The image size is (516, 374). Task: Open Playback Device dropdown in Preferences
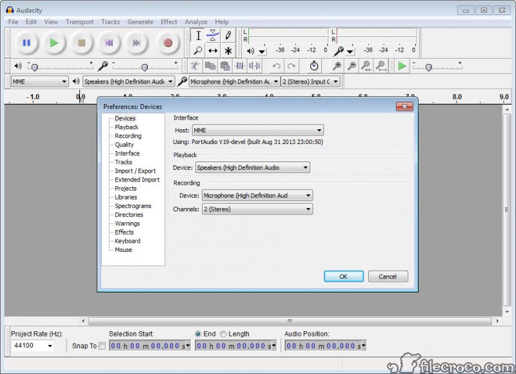[x=252, y=167]
